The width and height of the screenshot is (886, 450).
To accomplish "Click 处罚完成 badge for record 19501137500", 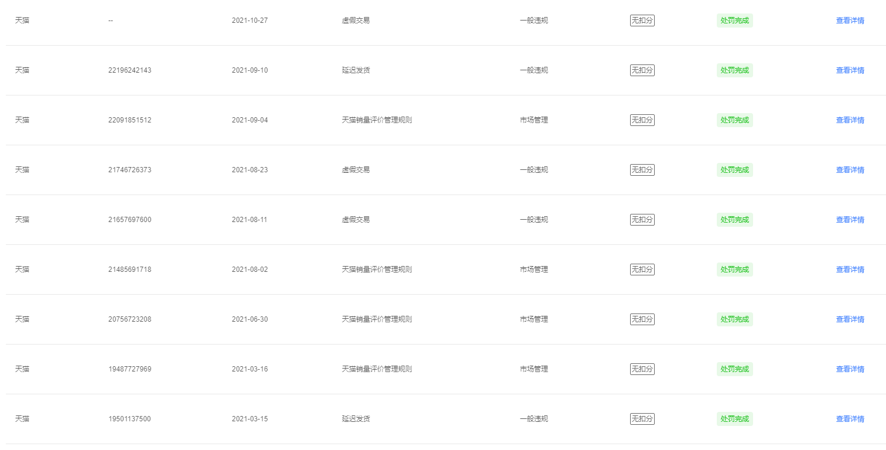I will [734, 419].
